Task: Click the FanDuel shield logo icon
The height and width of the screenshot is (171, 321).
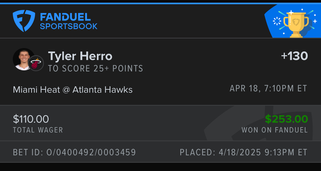Action: coord(24,21)
